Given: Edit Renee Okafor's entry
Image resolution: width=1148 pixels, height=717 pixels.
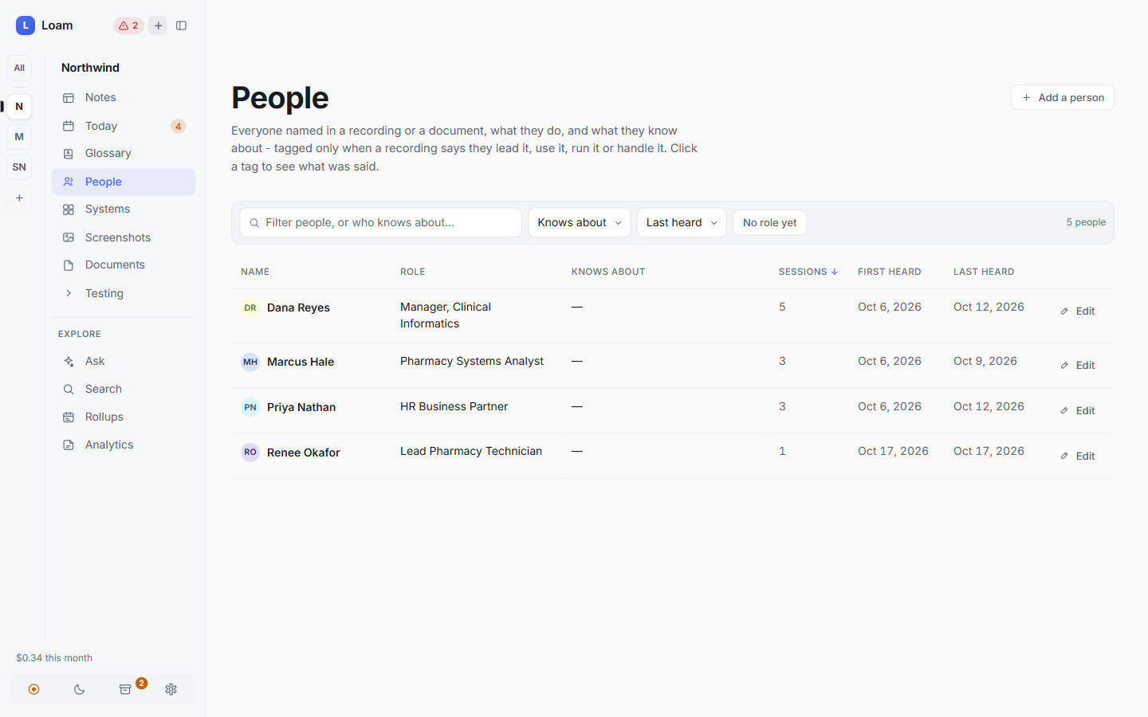Looking at the screenshot, I should (x=1078, y=456).
